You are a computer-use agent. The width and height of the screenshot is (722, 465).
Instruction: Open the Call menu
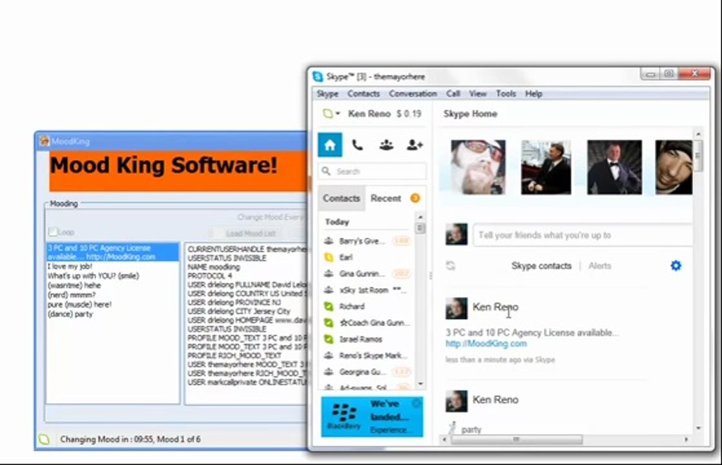click(453, 94)
